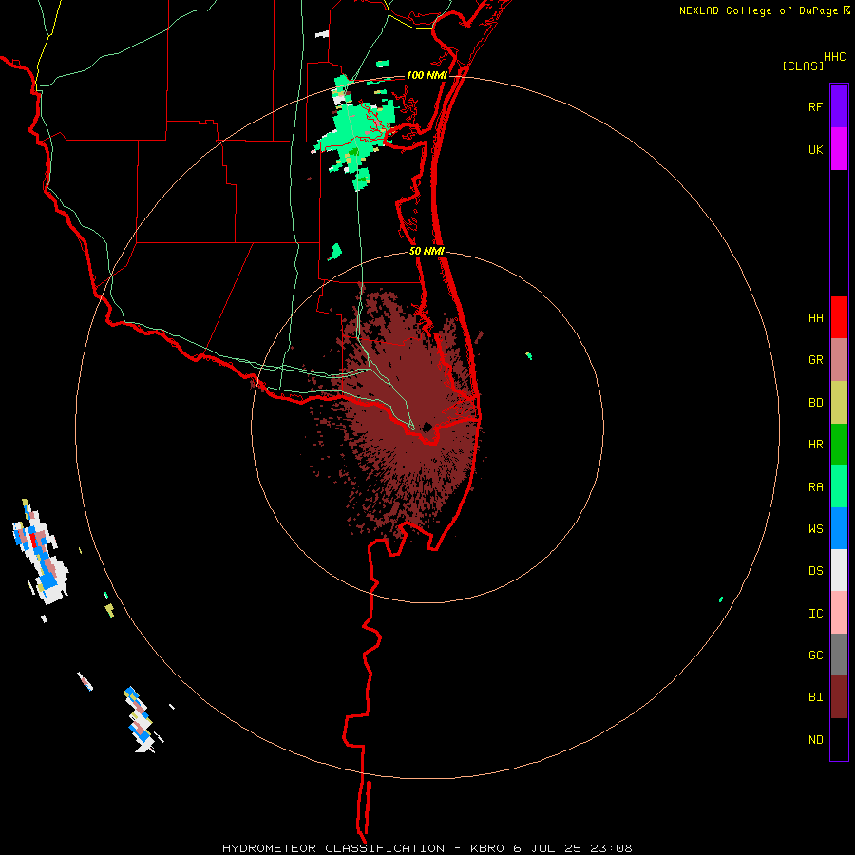
Task: Click the RA light green legend swatch
Action: [x=839, y=486]
